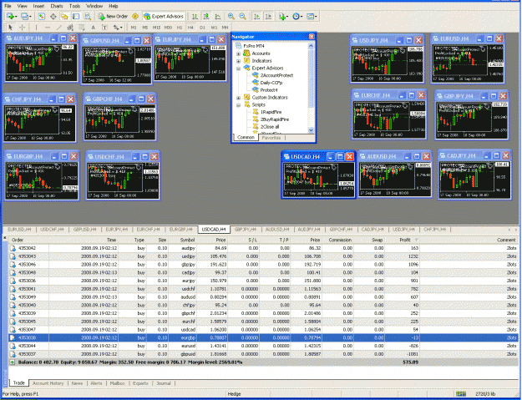Open the Insert menu
Viewport: 522px width, 400px height.
[x=38, y=6]
